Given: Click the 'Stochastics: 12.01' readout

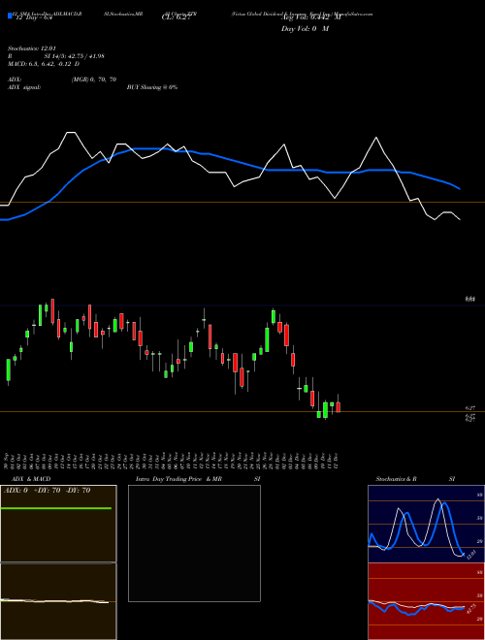Looking at the screenshot, I should [x=32, y=48].
